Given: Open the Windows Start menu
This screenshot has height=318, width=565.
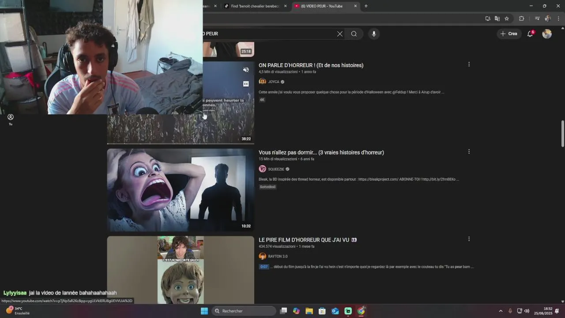Looking at the screenshot, I should point(204,311).
